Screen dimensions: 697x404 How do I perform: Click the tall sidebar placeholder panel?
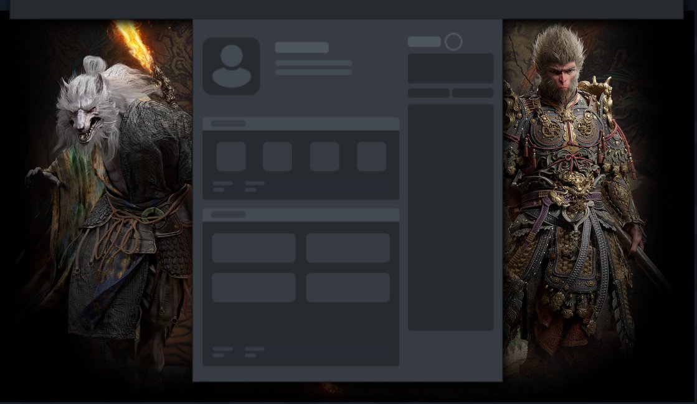(x=450, y=217)
